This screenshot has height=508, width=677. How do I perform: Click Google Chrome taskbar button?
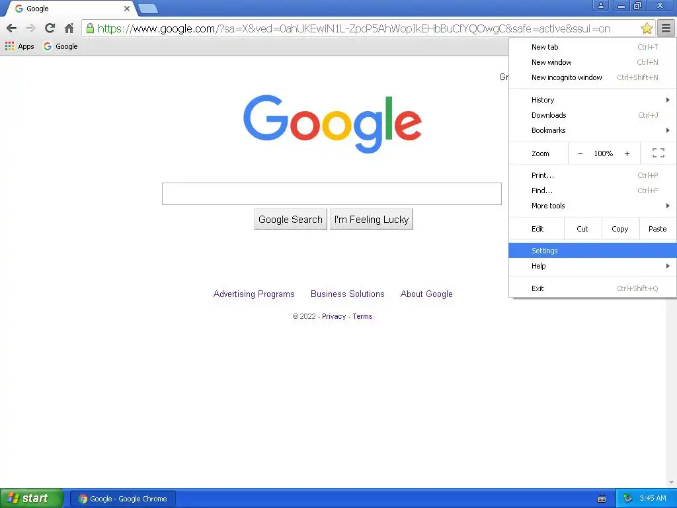pyautogui.click(x=123, y=499)
